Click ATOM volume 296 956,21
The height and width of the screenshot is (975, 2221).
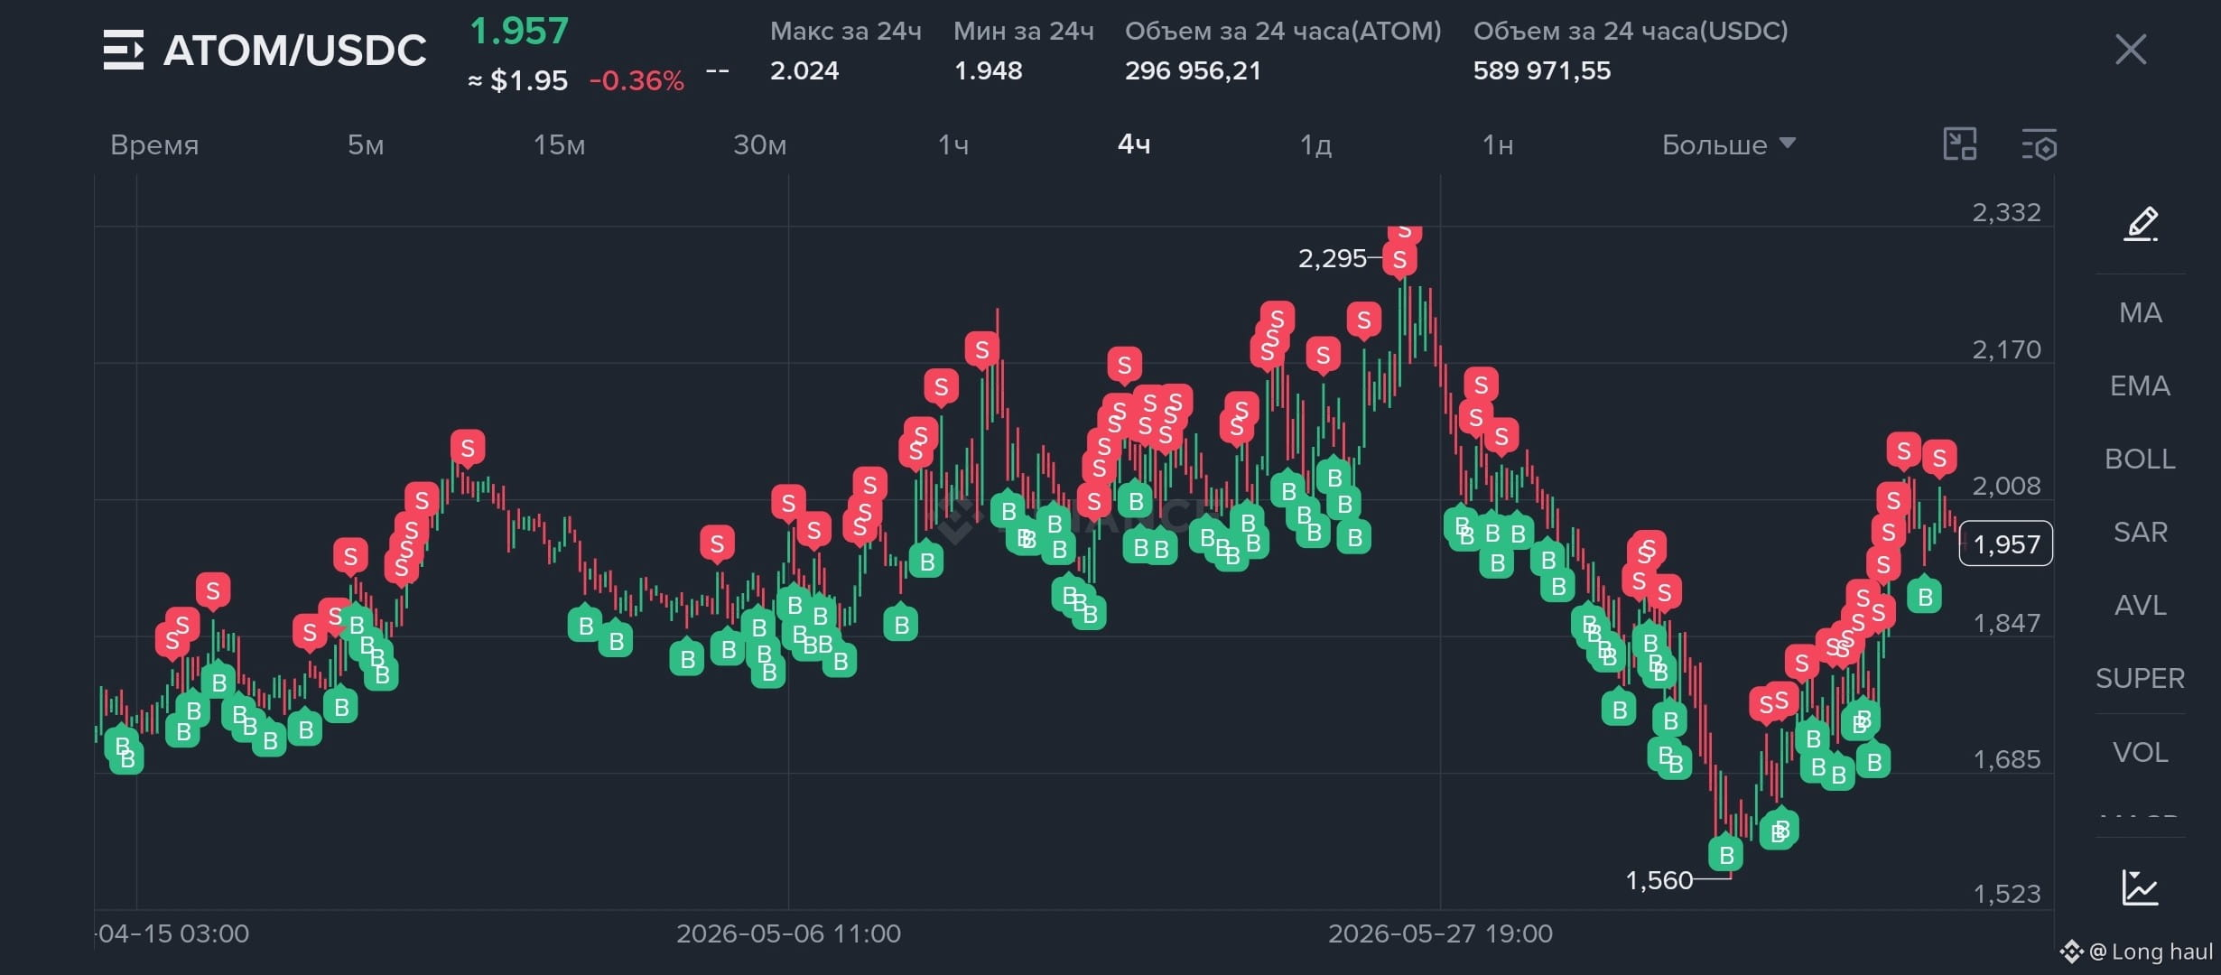1193,70
